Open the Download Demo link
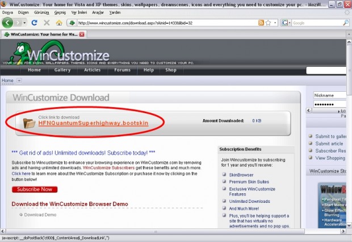 pyautogui.click(x=40, y=215)
